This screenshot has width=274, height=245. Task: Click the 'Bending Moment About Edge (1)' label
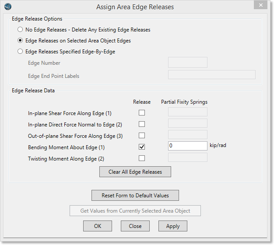[x=66, y=147]
